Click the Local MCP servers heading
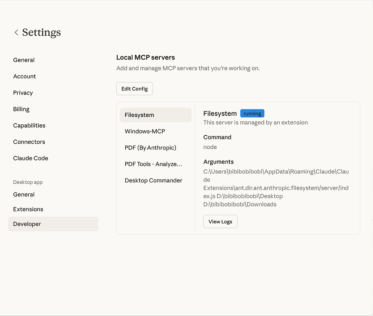This screenshot has height=316, width=373. click(145, 58)
